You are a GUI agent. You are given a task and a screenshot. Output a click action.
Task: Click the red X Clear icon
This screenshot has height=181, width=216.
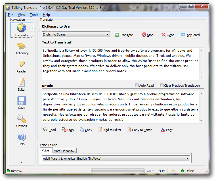pos(163,35)
